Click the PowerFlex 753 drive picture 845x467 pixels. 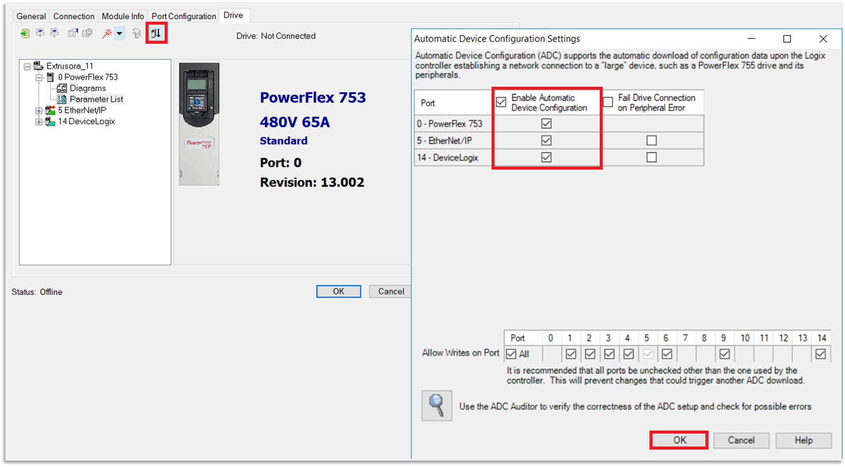click(199, 124)
